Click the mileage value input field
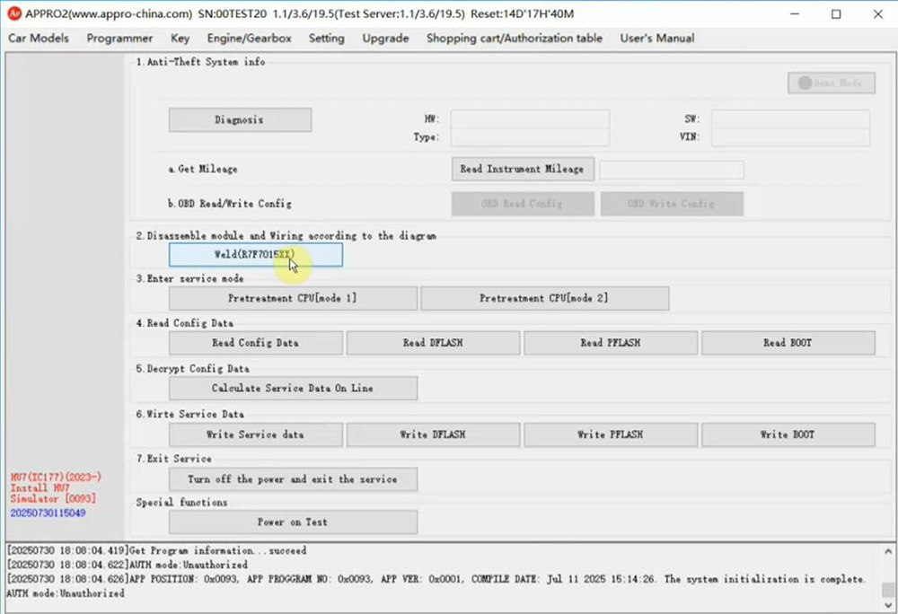898x614 pixels. [x=671, y=170]
